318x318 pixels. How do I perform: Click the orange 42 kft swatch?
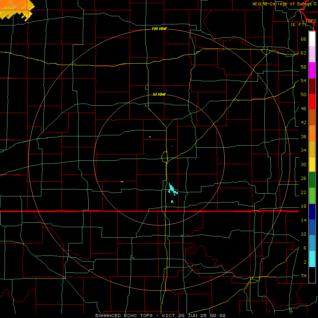tap(312, 134)
